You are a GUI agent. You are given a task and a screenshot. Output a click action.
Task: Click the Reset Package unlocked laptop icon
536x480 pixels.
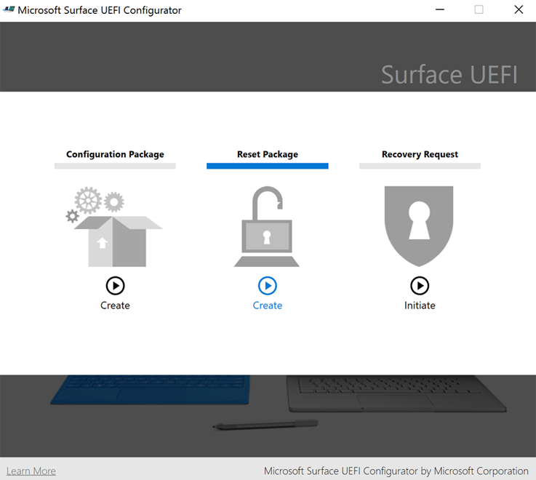pyautogui.click(x=267, y=227)
